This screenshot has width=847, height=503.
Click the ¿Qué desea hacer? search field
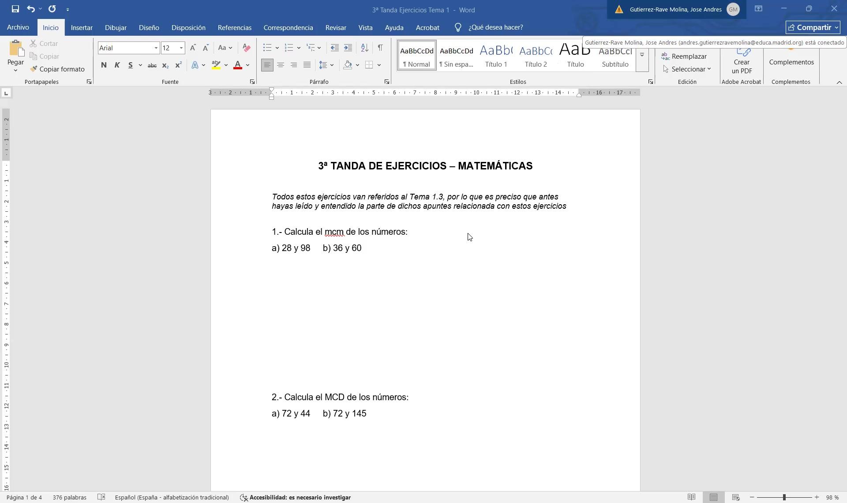(495, 27)
